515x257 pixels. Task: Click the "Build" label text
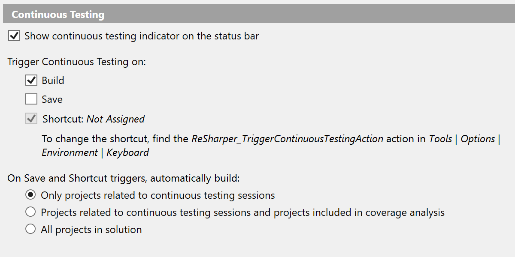point(53,81)
